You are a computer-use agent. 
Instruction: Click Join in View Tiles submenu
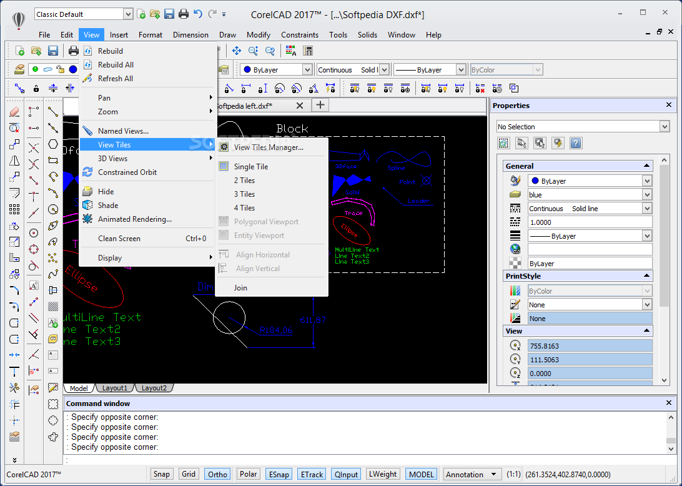pos(240,287)
